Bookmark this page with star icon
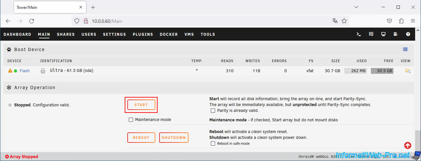 click(344, 21)
